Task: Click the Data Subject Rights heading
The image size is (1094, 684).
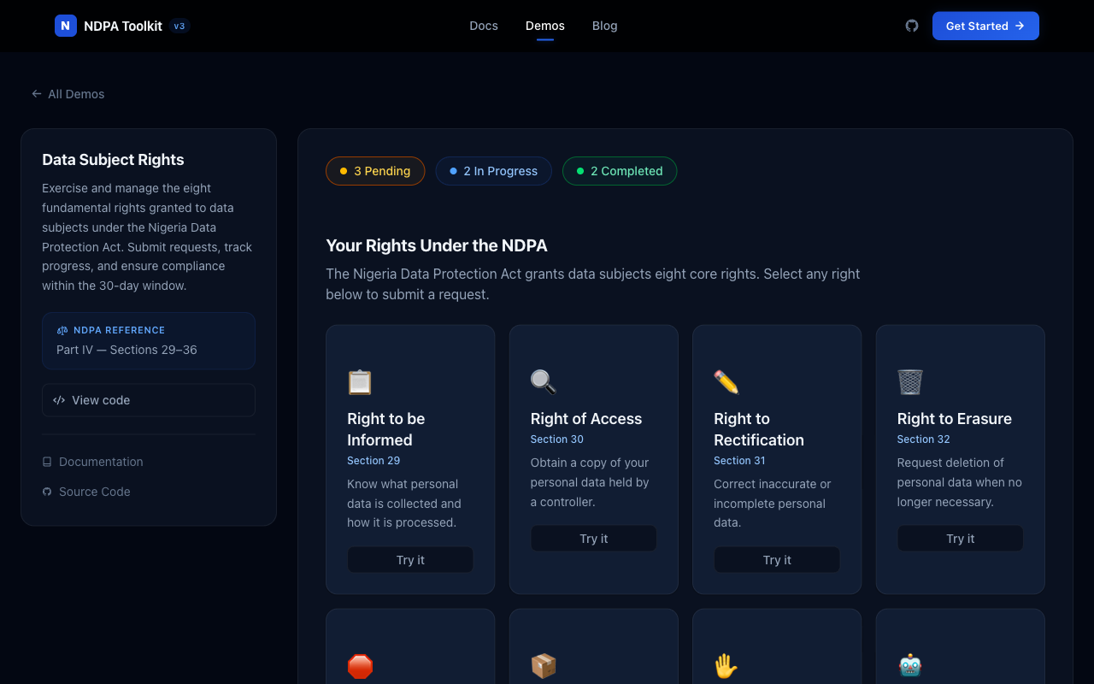Action: coord(113,160)
